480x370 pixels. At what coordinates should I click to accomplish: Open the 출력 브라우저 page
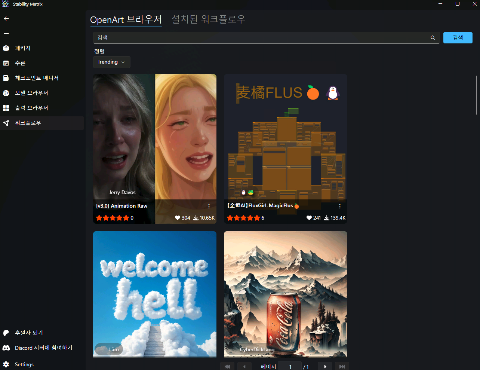[31, 108]
